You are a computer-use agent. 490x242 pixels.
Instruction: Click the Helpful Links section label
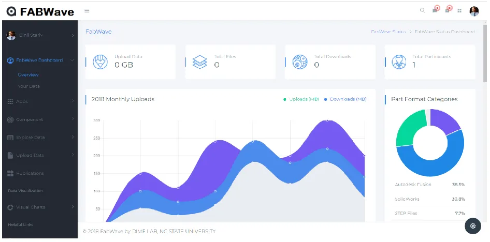click(20, 224)
